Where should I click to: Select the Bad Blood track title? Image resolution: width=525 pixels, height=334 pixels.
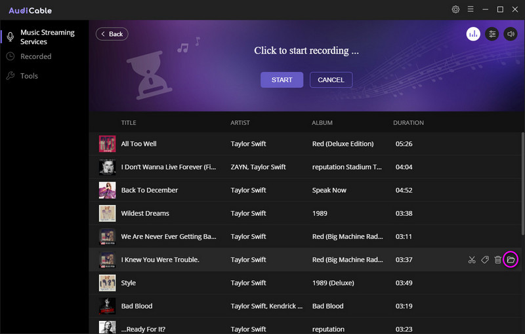tap(136, 306)
